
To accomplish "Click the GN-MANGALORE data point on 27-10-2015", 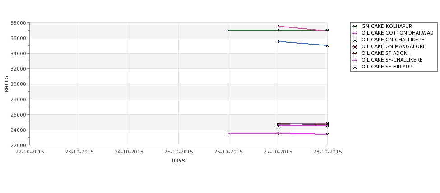I will [x=278, y=26].
